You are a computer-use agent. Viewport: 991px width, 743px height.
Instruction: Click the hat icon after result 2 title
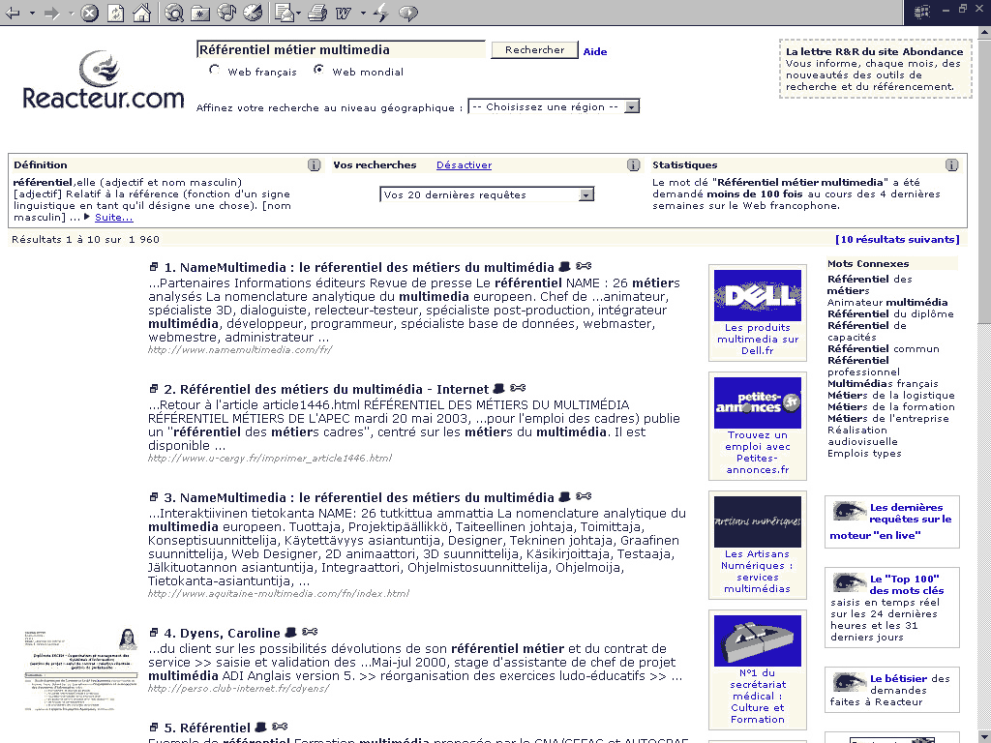tap(498, 389)
